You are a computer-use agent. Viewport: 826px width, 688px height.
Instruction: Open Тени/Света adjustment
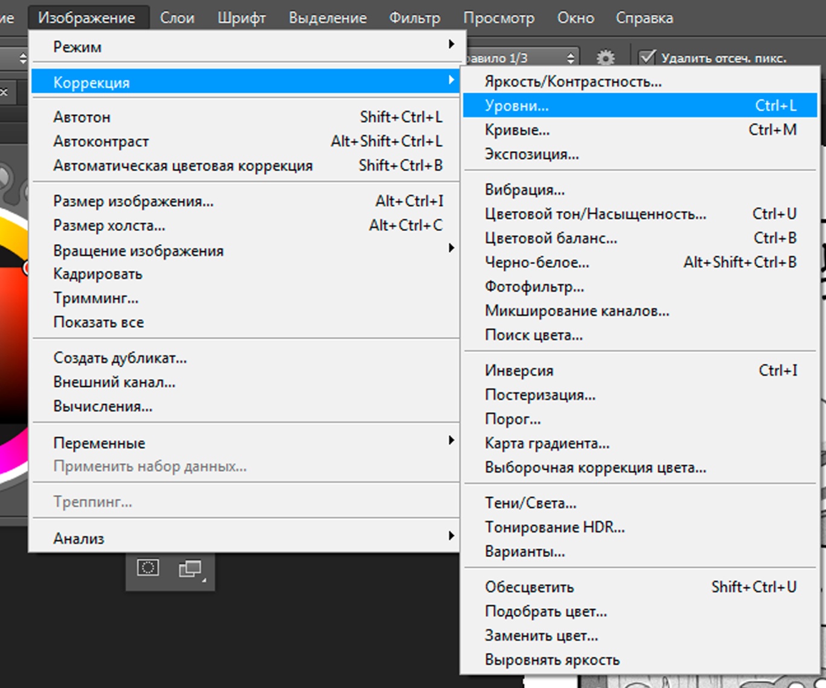pos(640,503)
